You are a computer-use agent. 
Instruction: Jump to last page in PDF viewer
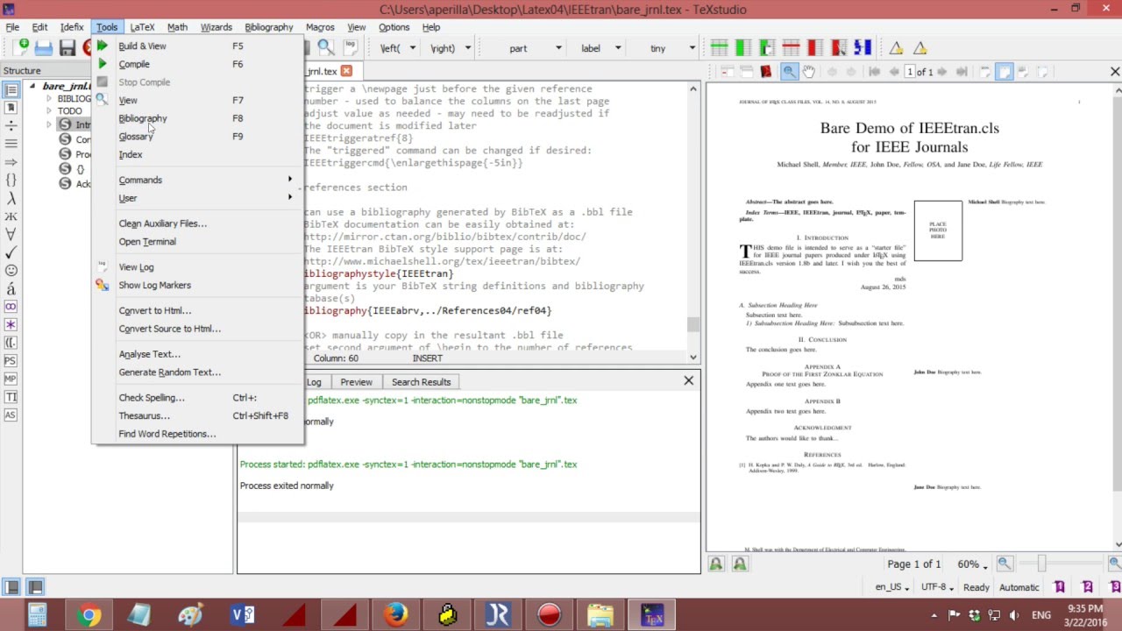pyautogui.click(x=962, y=72)
